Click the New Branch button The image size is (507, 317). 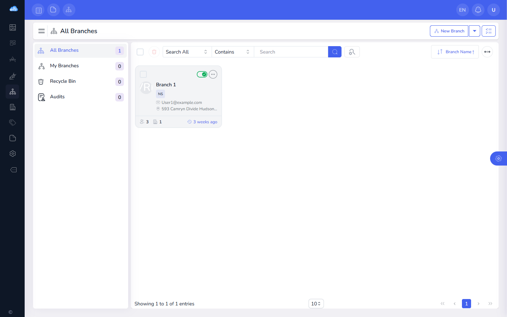(449, 31)
